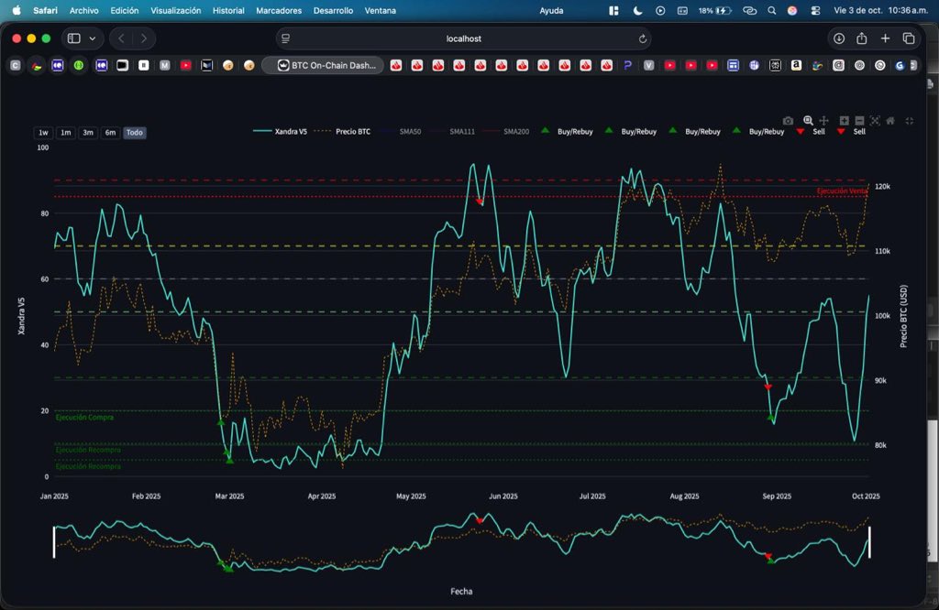Reset axes with the home icon
This screenshot has width=939, height=610.
coord(890,121)
